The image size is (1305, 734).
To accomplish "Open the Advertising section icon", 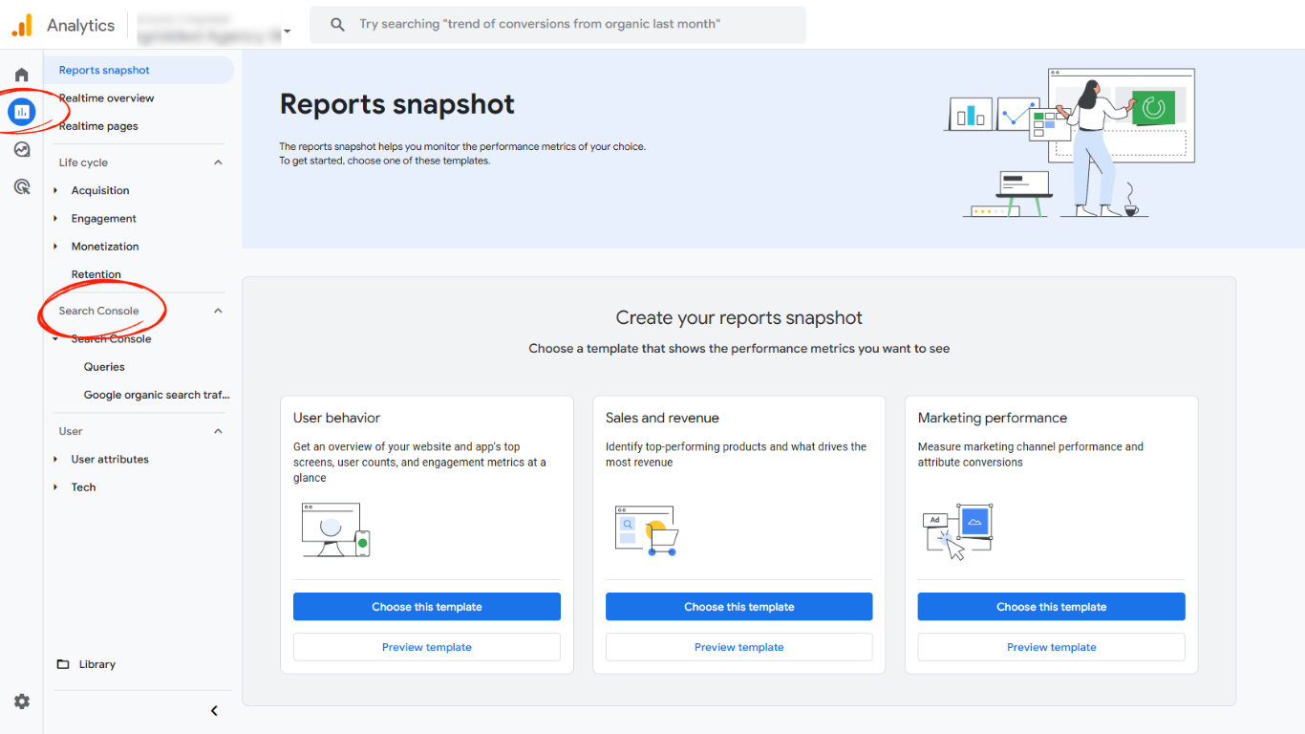I will [x=21, y=186].
